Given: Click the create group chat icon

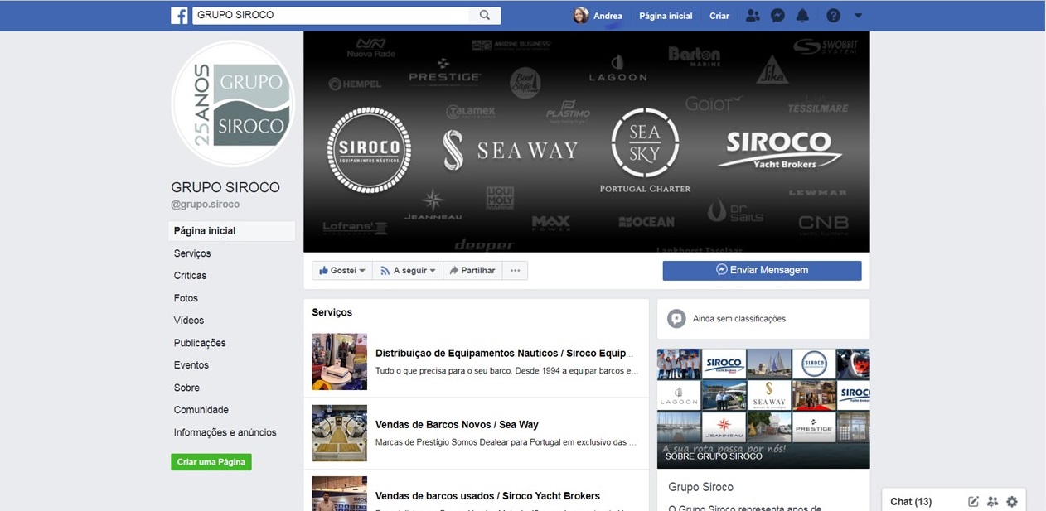Looking at the screenshot, I should click(993, 501).
